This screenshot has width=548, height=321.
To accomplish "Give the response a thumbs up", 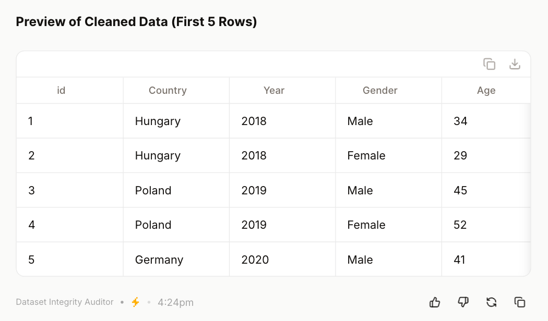I will point(435,302).
